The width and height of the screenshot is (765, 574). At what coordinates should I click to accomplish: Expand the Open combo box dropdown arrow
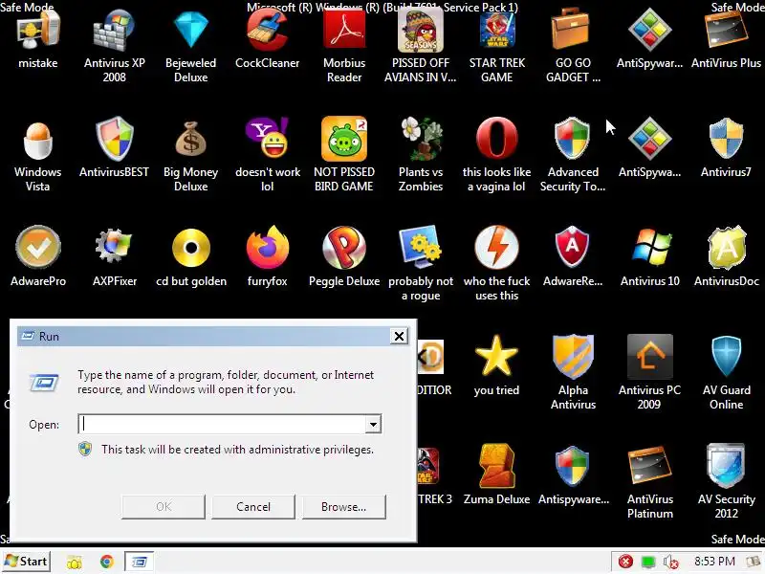pyautogui.click(x=373, y=424)
